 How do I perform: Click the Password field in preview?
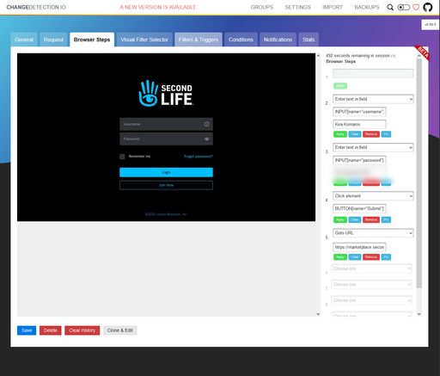coord(166,139)
